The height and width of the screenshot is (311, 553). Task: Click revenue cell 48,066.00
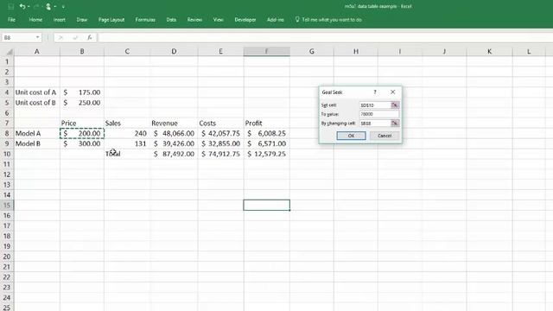point(174,133)
